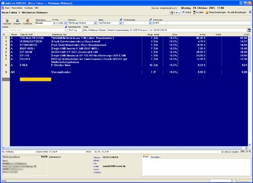Screen dimensions: 253x183
Task: Click the horizontal scrollbar left arrow
Action: pyautogui.click(x=4, y=148)
